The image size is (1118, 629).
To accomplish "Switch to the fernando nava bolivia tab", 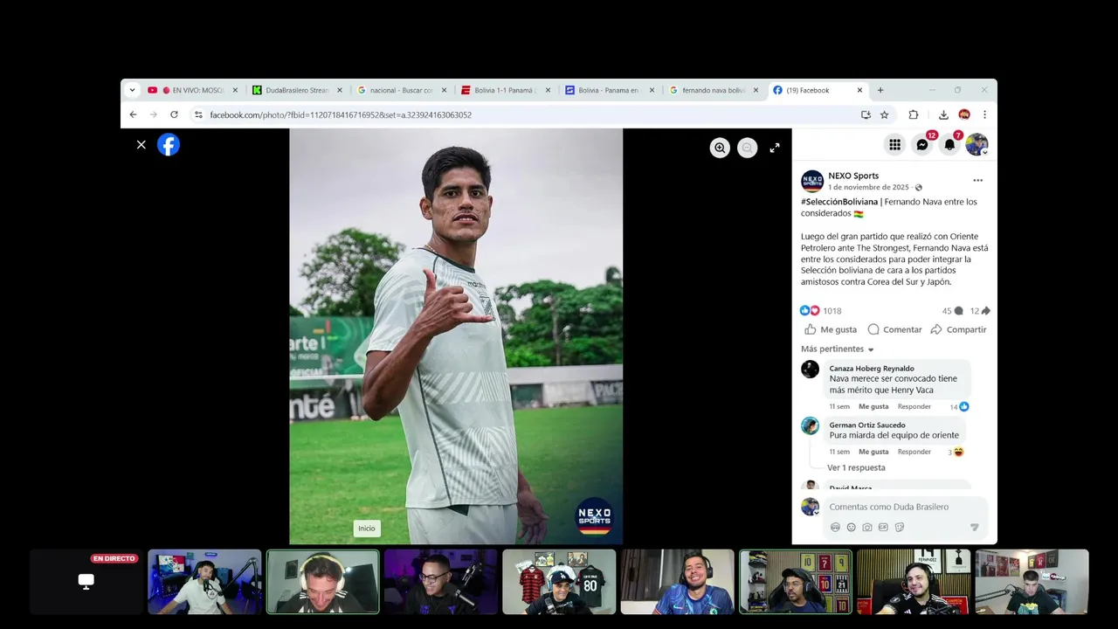I will tap(713, 90).
